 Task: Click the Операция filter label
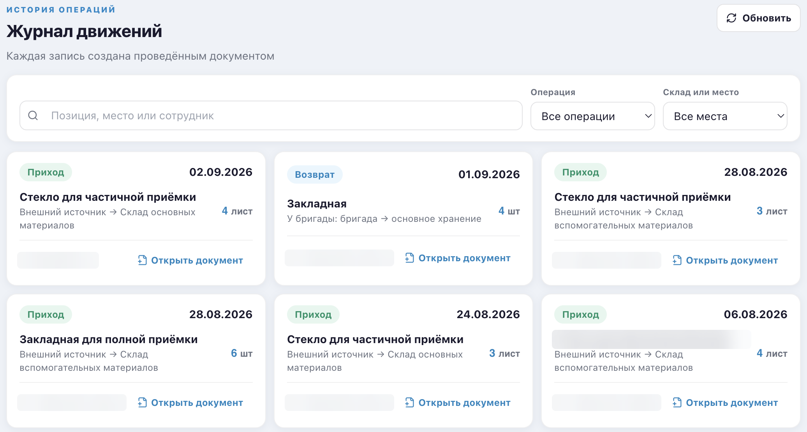[x=553, y=92]
